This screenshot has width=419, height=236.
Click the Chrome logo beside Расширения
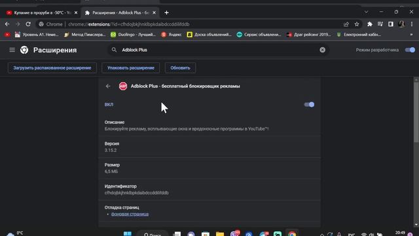point(24,50)
